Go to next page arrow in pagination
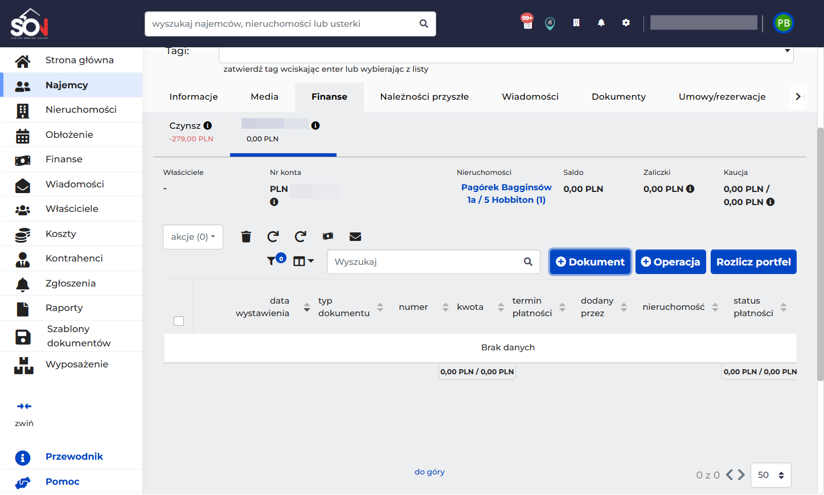Viewport: 824px width, 495px height. click(741, 474)
